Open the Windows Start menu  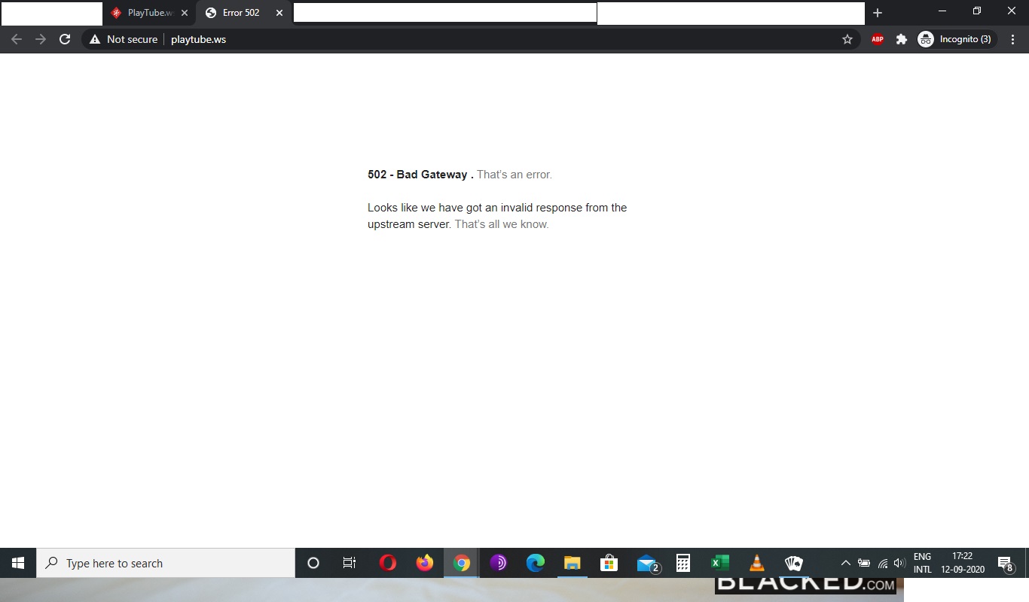18,563
